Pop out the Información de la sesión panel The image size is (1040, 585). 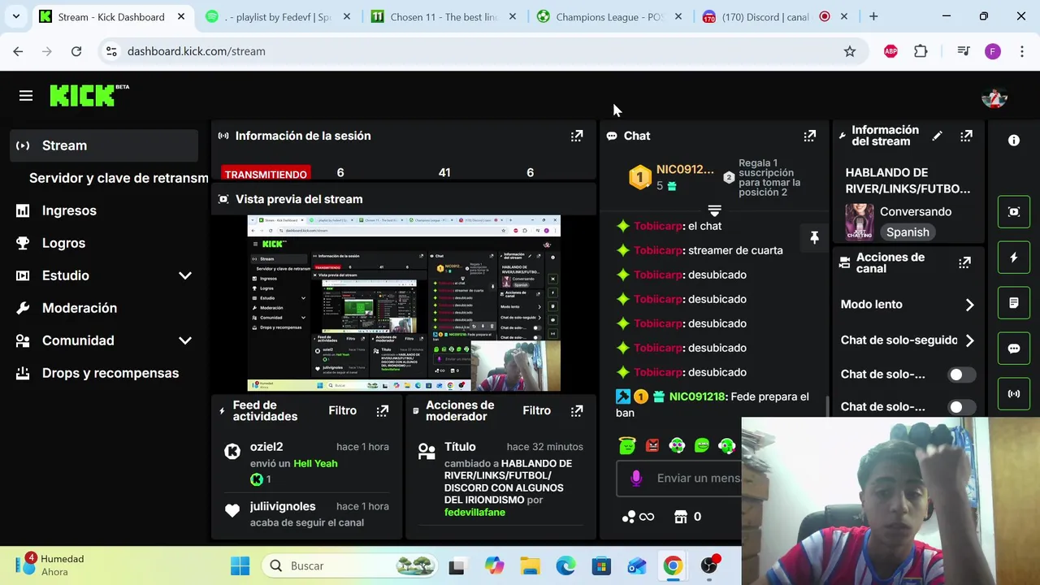[x=577, y=136]
